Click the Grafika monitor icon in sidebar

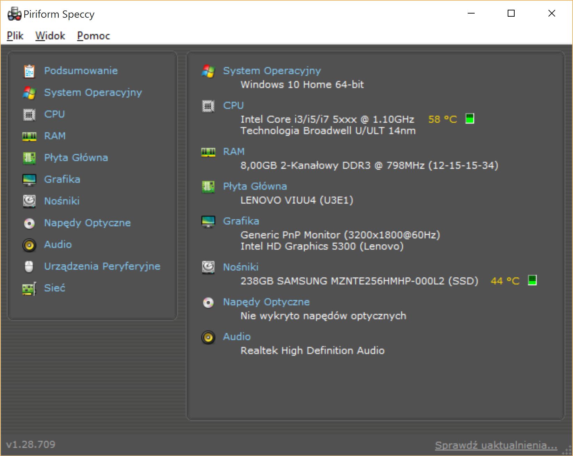29,180
